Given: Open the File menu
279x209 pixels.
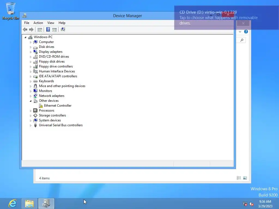Looking at the screenshot, I should (x=27, y=23).
